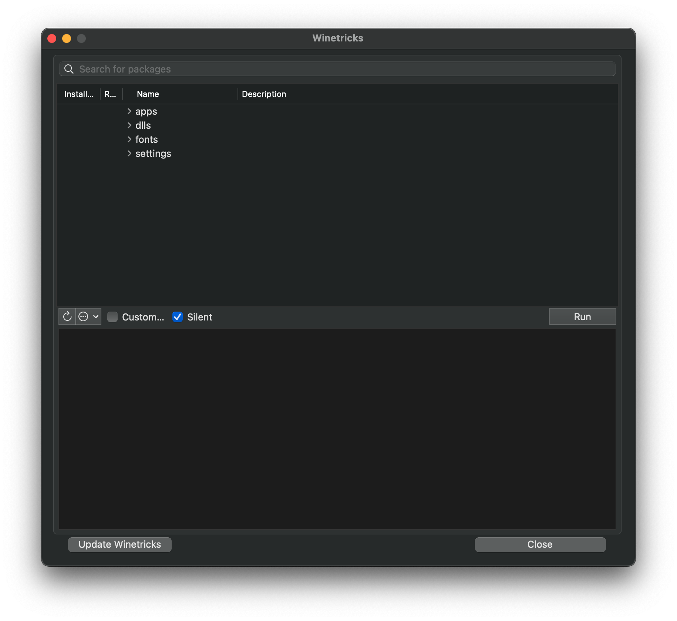677x621 pixels.
Task: Sort by the Installed column header
Action: coord(79,94)
